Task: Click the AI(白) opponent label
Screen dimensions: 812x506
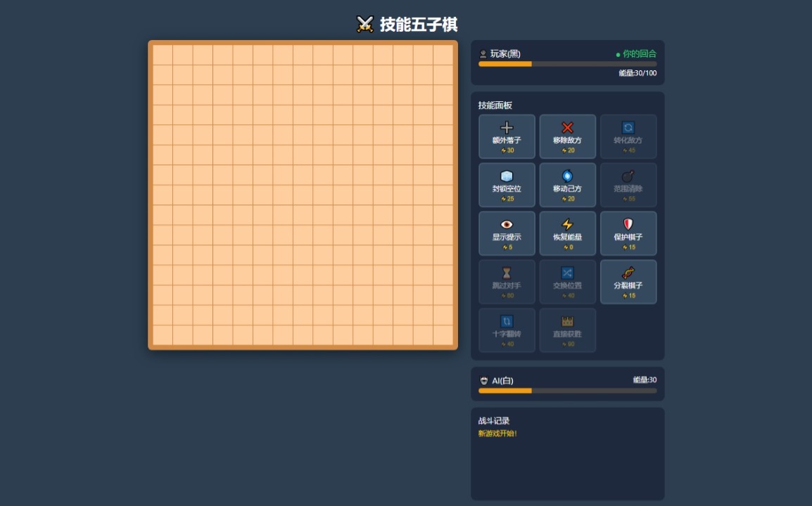Action: 502,381
